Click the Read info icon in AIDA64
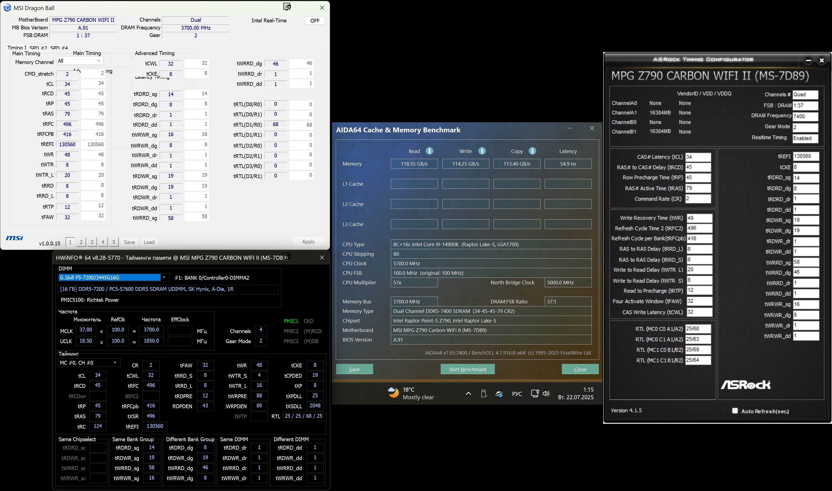This screenshot has width=832, height=491. (429, 151)
